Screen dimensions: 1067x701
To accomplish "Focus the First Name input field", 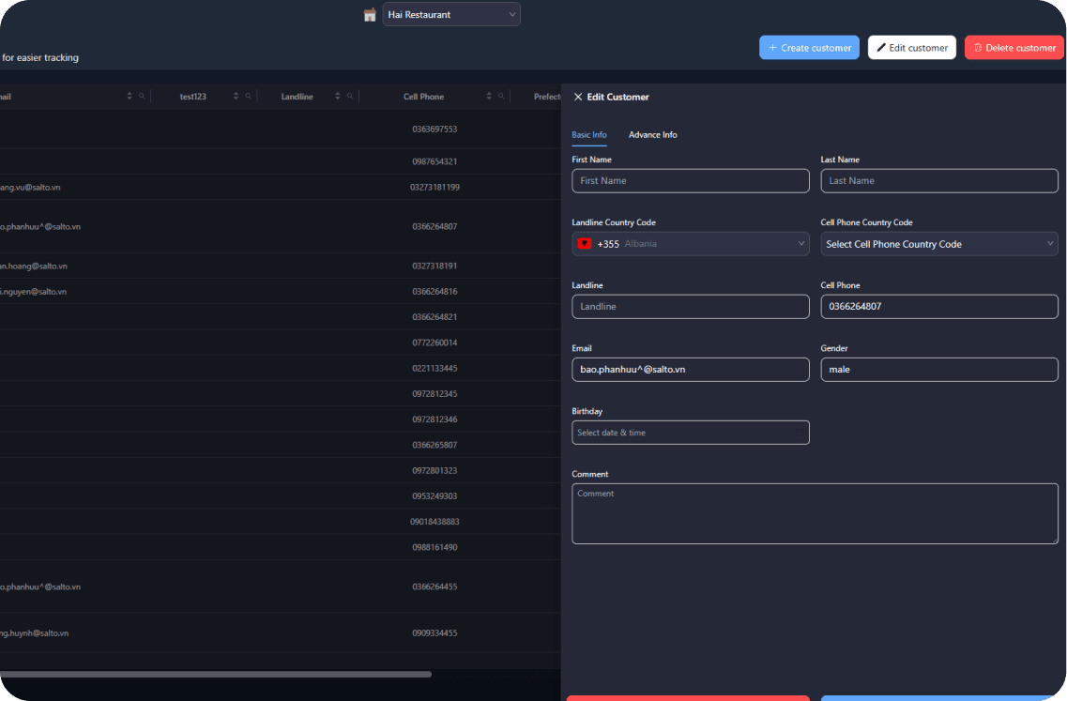I will [x=690, y=181].
